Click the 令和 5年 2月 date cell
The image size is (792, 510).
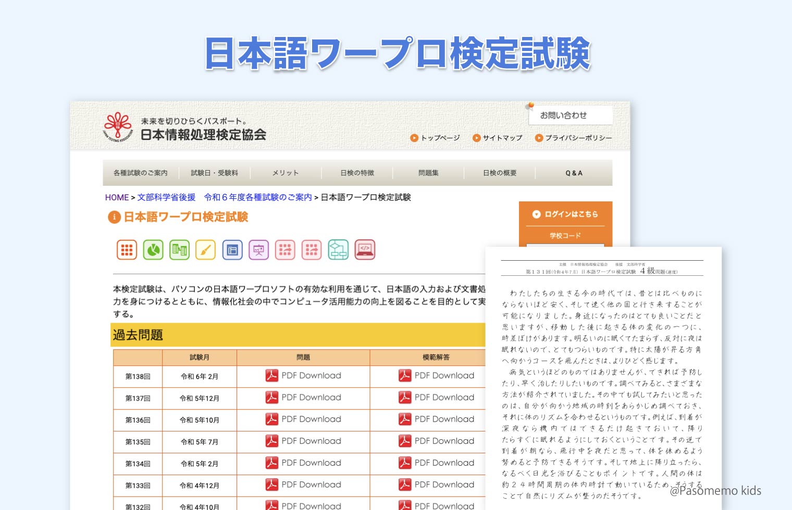[200, 464]
